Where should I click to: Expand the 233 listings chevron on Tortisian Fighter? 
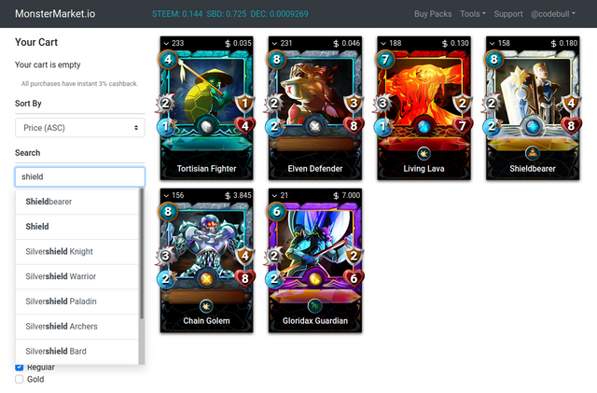point(166,44)
